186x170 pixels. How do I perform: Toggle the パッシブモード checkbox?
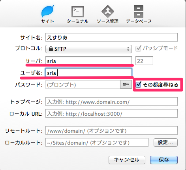point(138,48)
